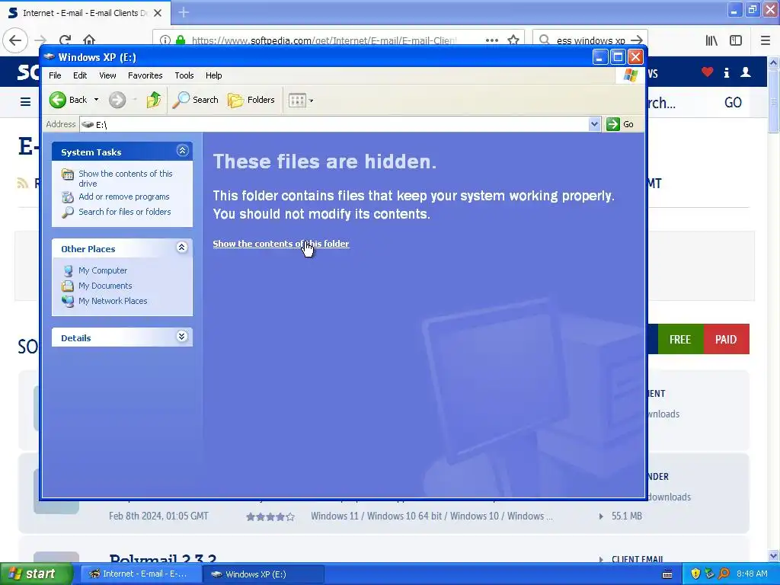Screen dimensions: 780x585
Task: Open the browser hamburger menu
Action: [766, 40]
